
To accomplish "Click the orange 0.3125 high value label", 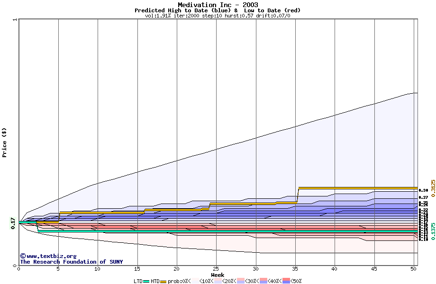I will 433,188.
